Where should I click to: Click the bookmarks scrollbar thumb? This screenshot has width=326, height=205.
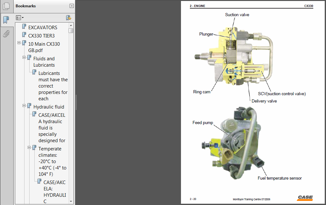click(x=71, y=30)
